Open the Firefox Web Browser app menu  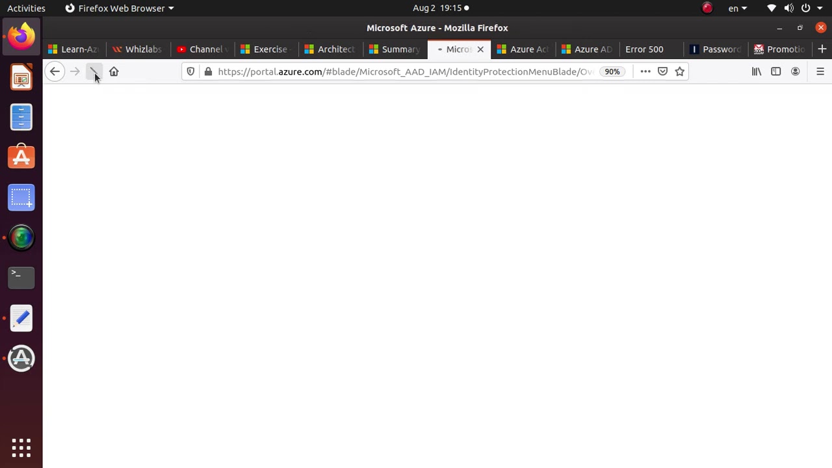(x=120, y=8)
